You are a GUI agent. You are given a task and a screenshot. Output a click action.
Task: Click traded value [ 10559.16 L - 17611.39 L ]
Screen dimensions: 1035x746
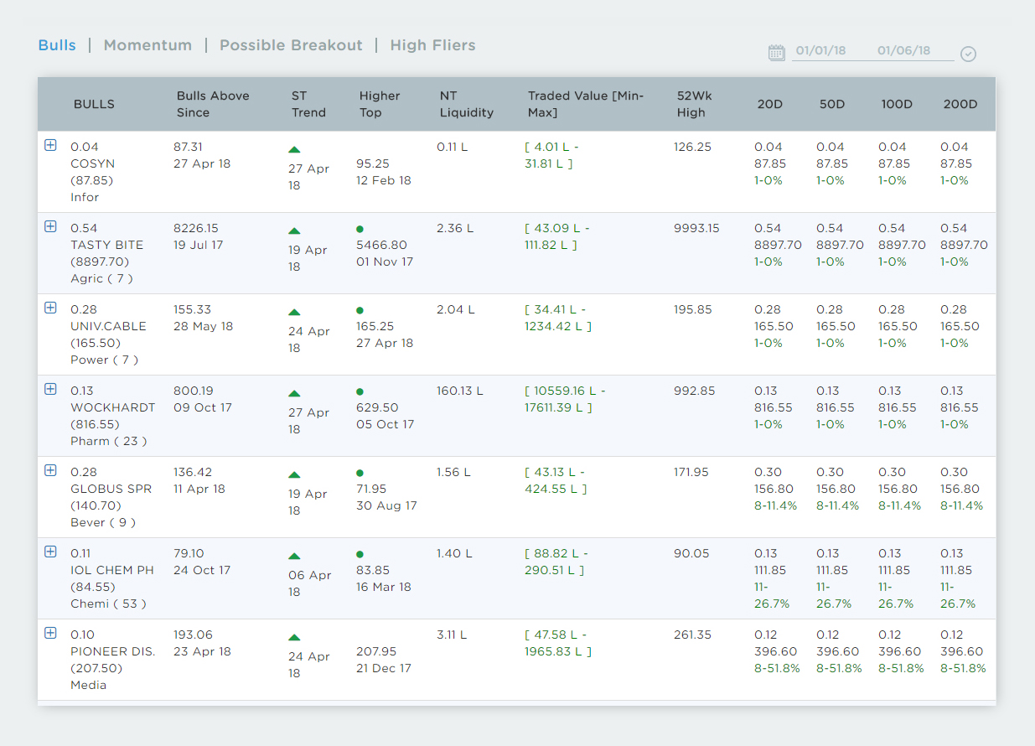point(565,399)
